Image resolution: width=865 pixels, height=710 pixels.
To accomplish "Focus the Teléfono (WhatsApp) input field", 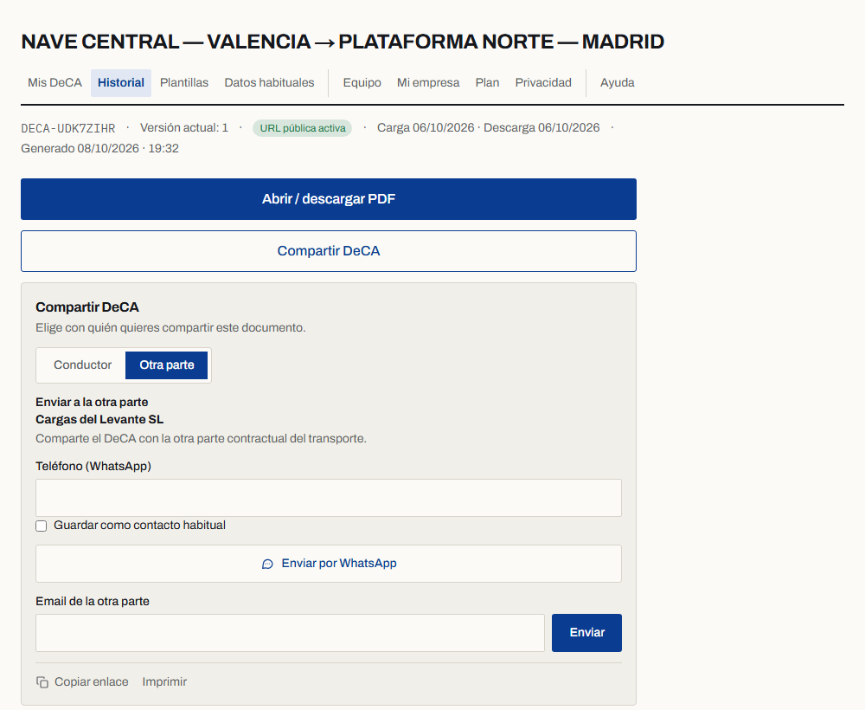I will pos(329,498).
